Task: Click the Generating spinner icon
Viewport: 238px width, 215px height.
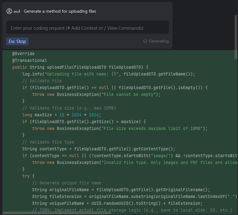Action: pyautogui.click(x=145, y=41)
